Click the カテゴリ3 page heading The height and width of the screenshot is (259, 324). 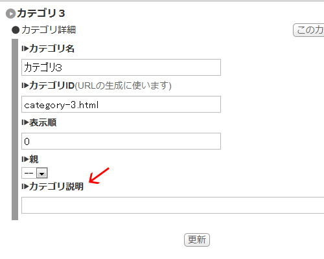[41, 14]
